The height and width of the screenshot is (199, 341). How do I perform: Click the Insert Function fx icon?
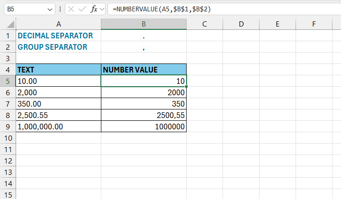pyautogui.click(x=94, y=9)
